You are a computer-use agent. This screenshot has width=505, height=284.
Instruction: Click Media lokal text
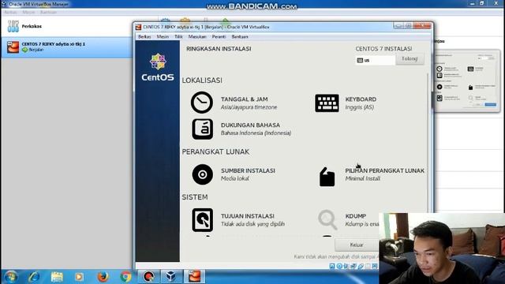pyautogui.click(x=235, y=179)
